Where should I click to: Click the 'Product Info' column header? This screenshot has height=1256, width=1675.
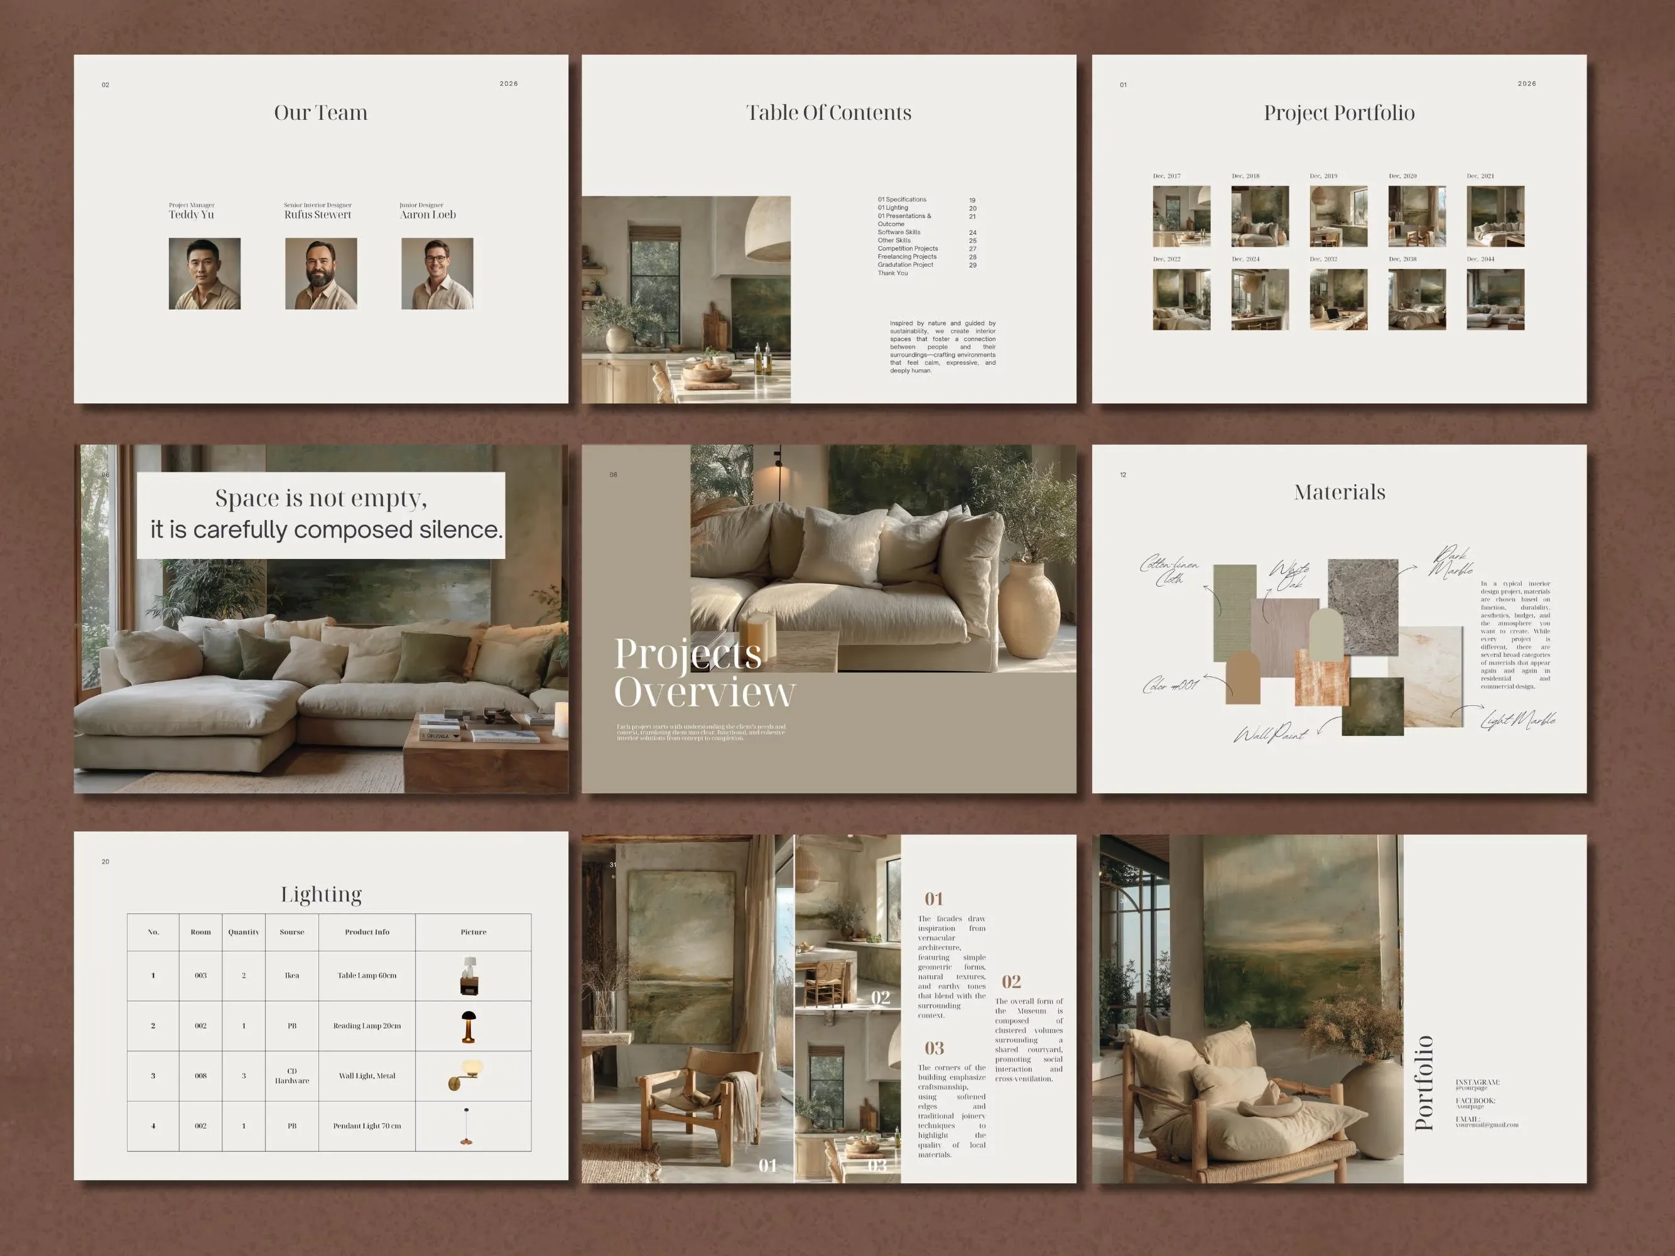click(x=367, y=932)
